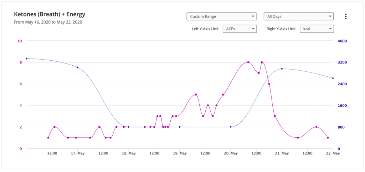Click the blue energy point at 21. May
Viewport: 365px width, 172px height.
(x=282, y=69)
